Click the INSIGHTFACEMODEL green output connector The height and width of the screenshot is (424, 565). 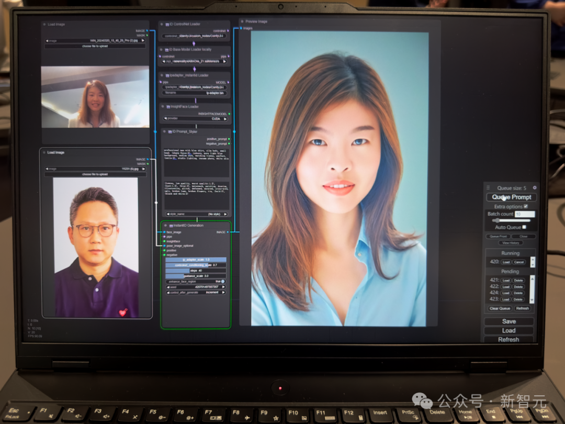coord(229,114)
